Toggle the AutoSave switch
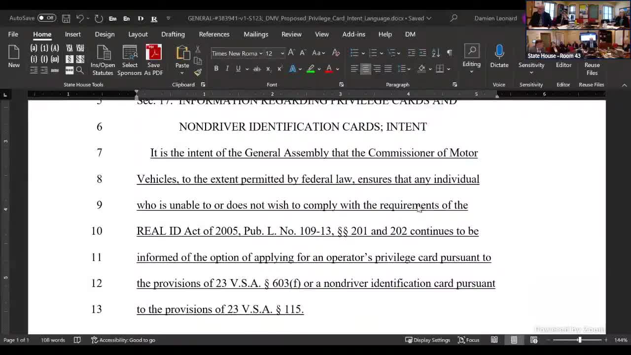 pyautogui.click(x=47, y=18)
